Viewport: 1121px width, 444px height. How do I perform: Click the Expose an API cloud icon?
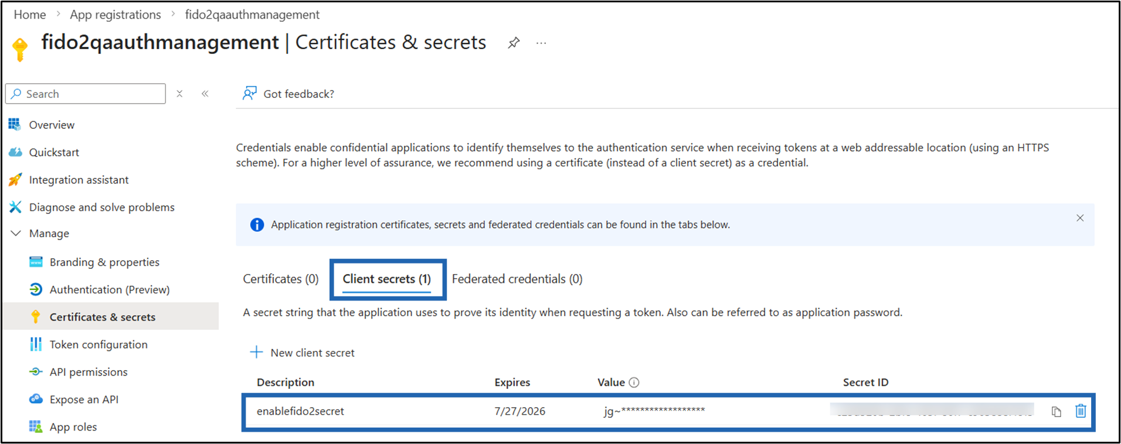tap(36, 399)
